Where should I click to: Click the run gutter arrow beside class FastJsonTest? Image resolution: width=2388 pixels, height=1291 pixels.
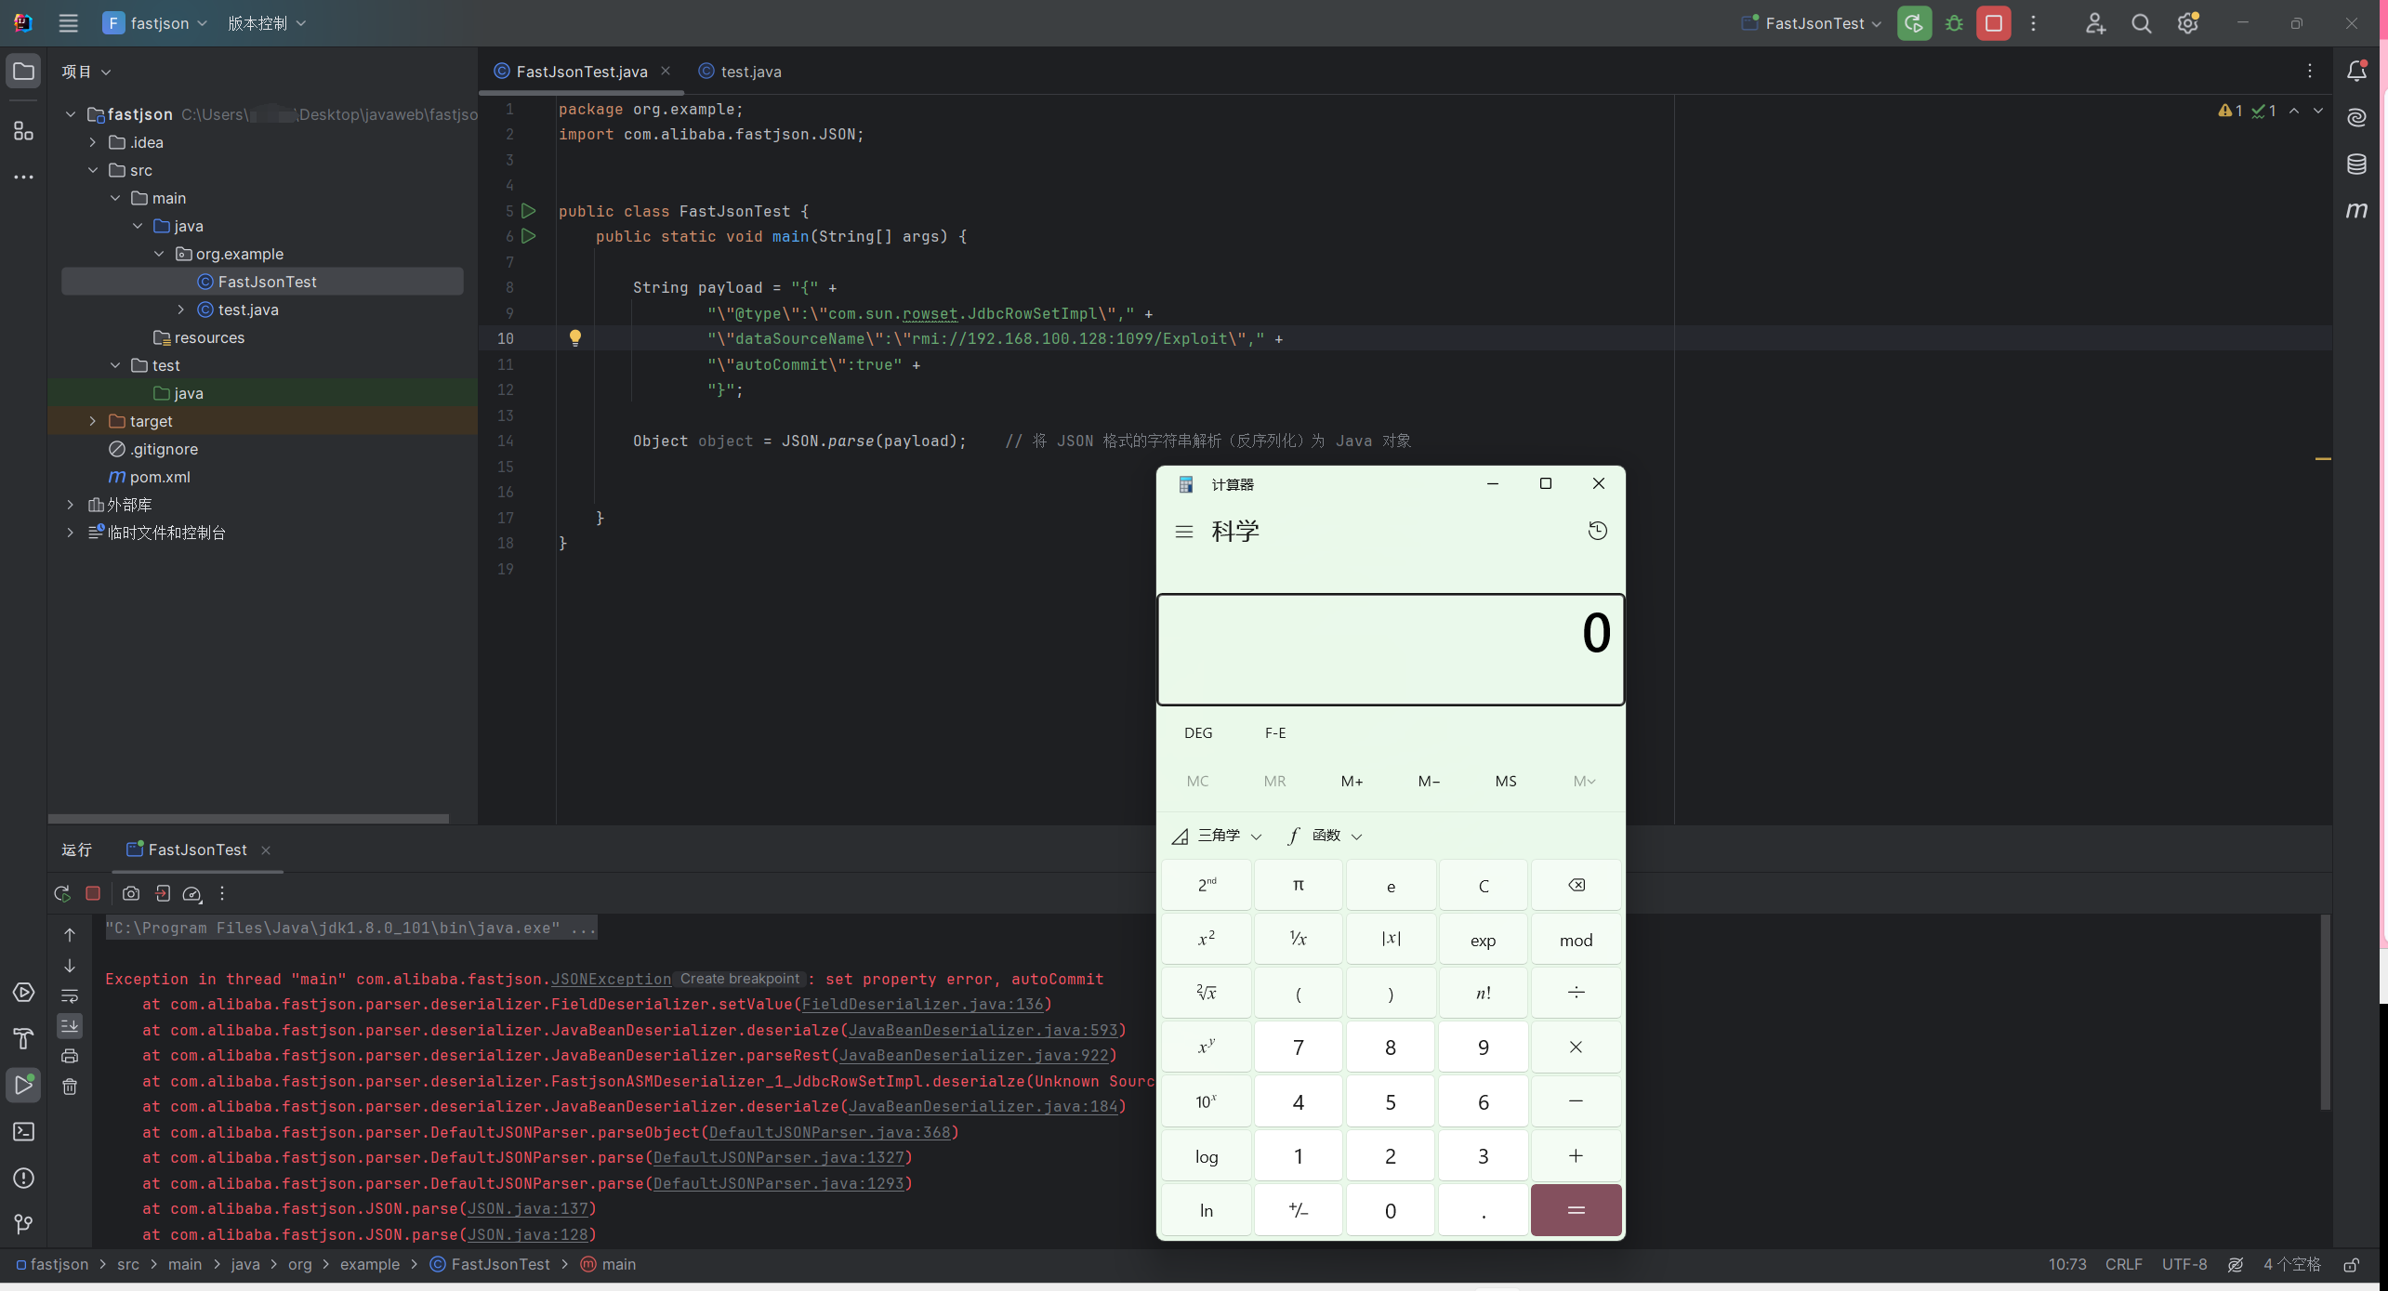tap(528, 211)
